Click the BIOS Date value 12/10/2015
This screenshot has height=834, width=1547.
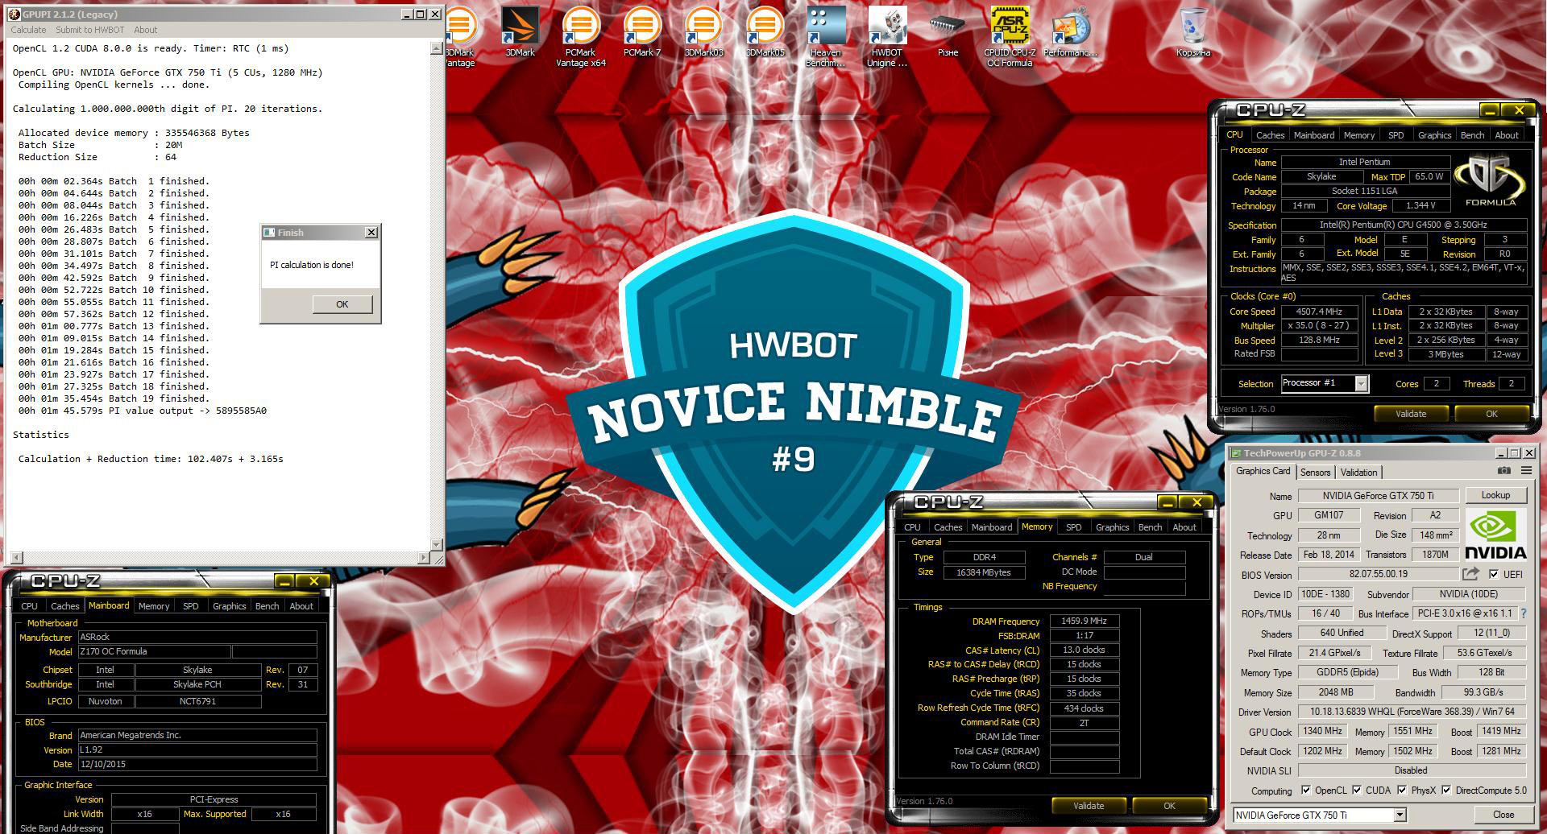pos(197,764)
